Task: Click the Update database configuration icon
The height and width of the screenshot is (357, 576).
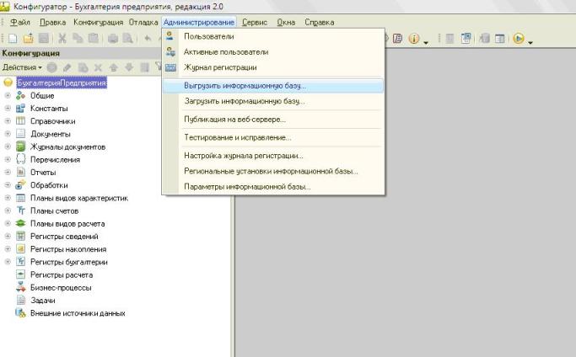Action: tap(484, 38)
